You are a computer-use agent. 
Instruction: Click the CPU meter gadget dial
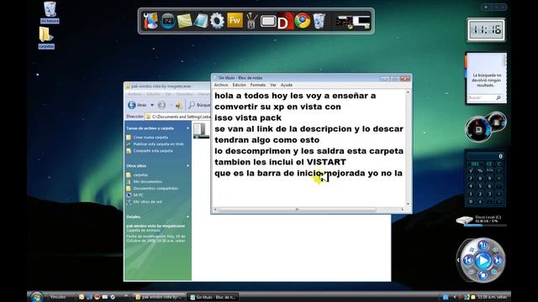coord(478,129)
